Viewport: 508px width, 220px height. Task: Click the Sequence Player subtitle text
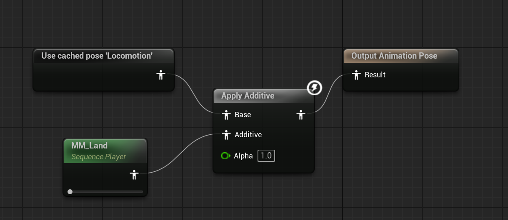pyautogui.click(x=99, y=157)
